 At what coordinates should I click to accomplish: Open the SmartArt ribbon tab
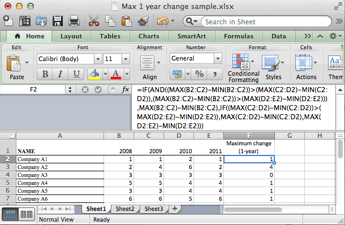[x=192, y=36]
